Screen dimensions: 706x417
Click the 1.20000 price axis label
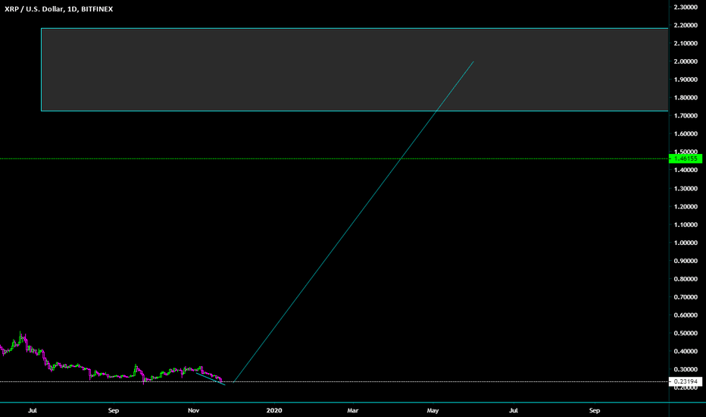pos(686,206)
